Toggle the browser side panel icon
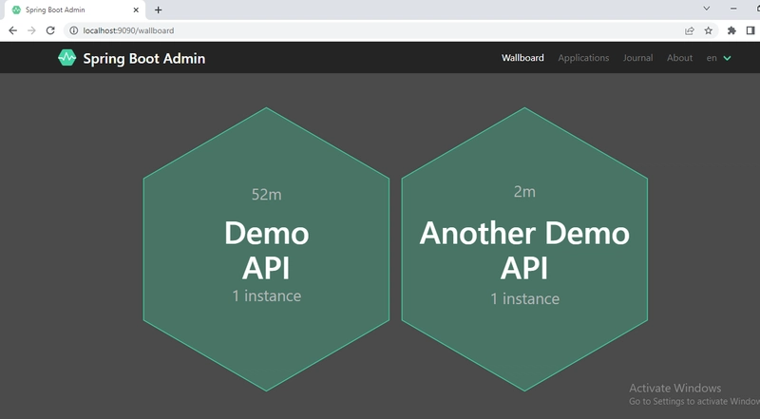 pyautogui.click(x=750, y=30)
